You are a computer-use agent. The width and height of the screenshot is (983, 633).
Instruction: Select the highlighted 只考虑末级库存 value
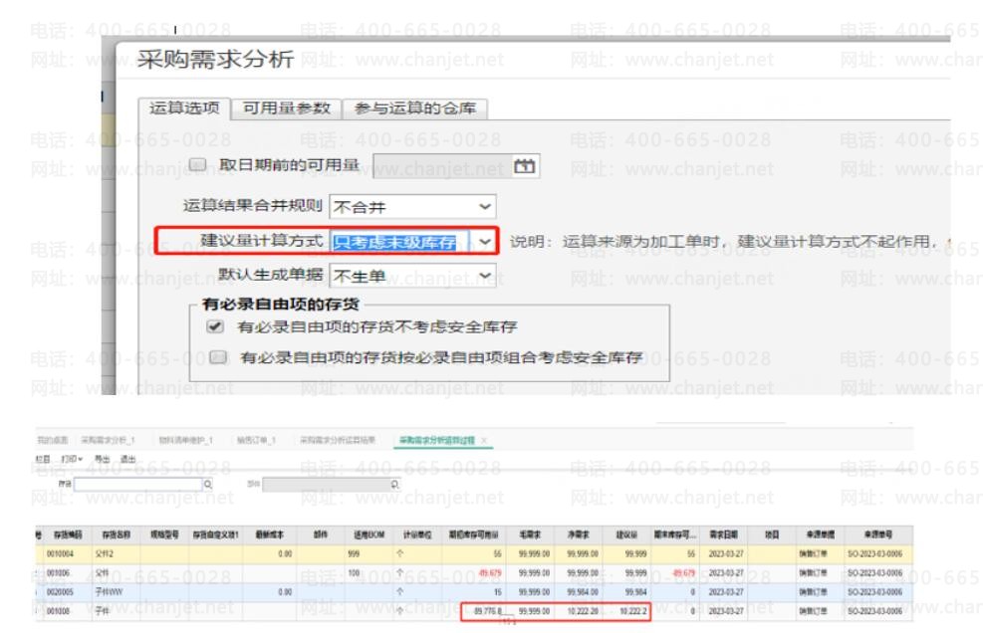tap(395, 242)
